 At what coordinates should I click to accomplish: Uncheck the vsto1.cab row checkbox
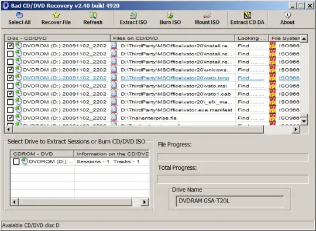(11, 94)
